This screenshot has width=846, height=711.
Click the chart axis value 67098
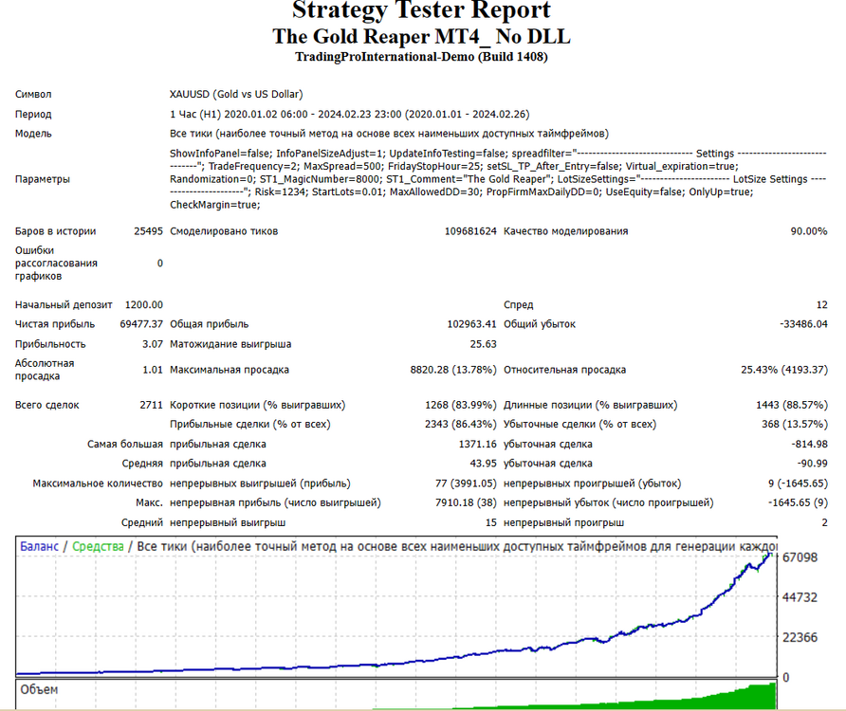(800, 557)
